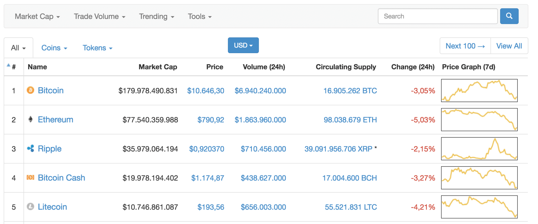Click the Litecoin logo icon

30,207
